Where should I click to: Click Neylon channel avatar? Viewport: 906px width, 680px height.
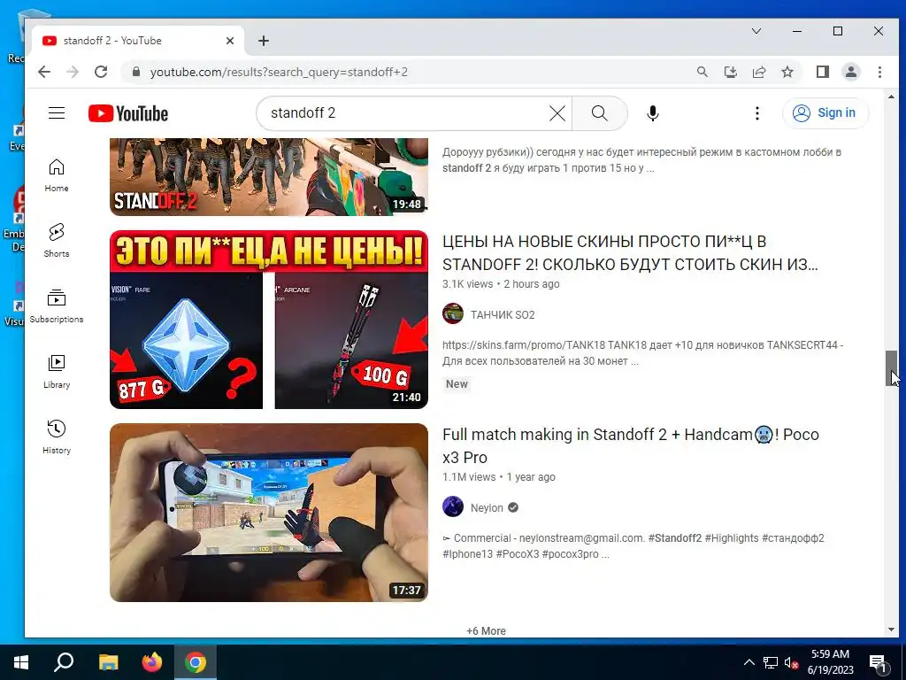coord(453,506)
